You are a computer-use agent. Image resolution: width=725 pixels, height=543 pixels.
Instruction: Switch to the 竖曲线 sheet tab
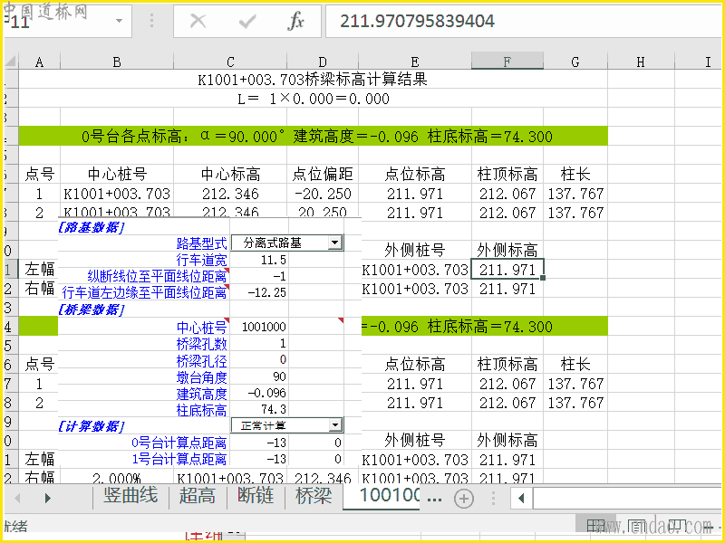130,496
